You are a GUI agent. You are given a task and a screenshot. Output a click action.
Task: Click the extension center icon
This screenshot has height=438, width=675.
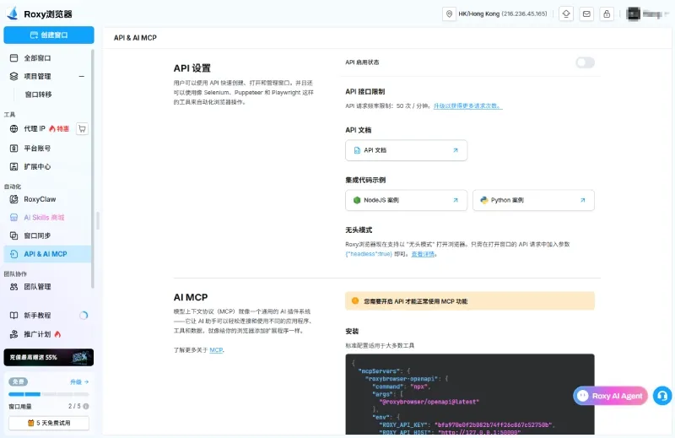pyautogui.click(x=13, y=166)
